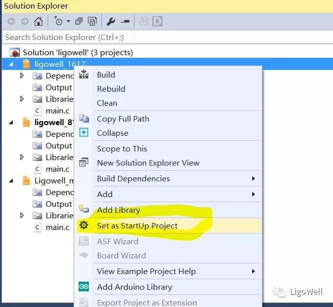The width and height of the screenshot is (333, 307).
Task: Choose Add Library from context menu
Action: [x=118, y=210]
